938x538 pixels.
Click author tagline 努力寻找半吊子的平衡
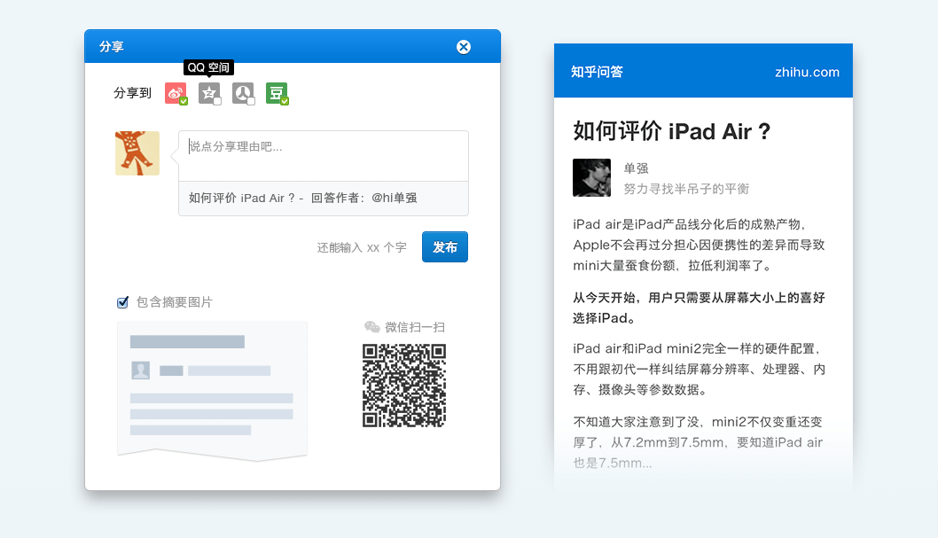[687, 189]
